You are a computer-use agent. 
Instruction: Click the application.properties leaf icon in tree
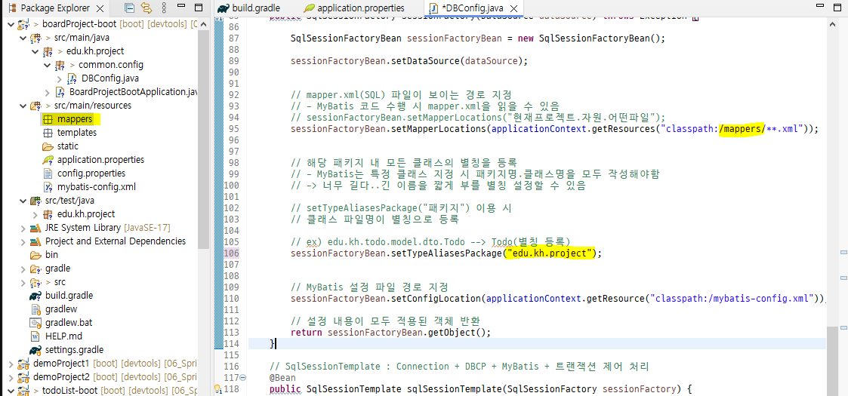pyautogui.click(x=48, y=160)
